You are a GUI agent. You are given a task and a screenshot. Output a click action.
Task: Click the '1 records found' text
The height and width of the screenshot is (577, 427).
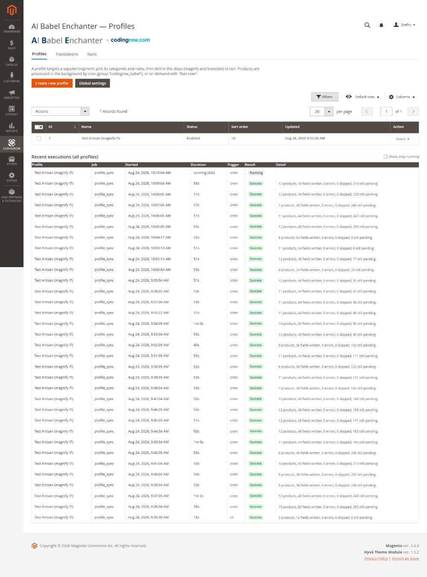113,112
